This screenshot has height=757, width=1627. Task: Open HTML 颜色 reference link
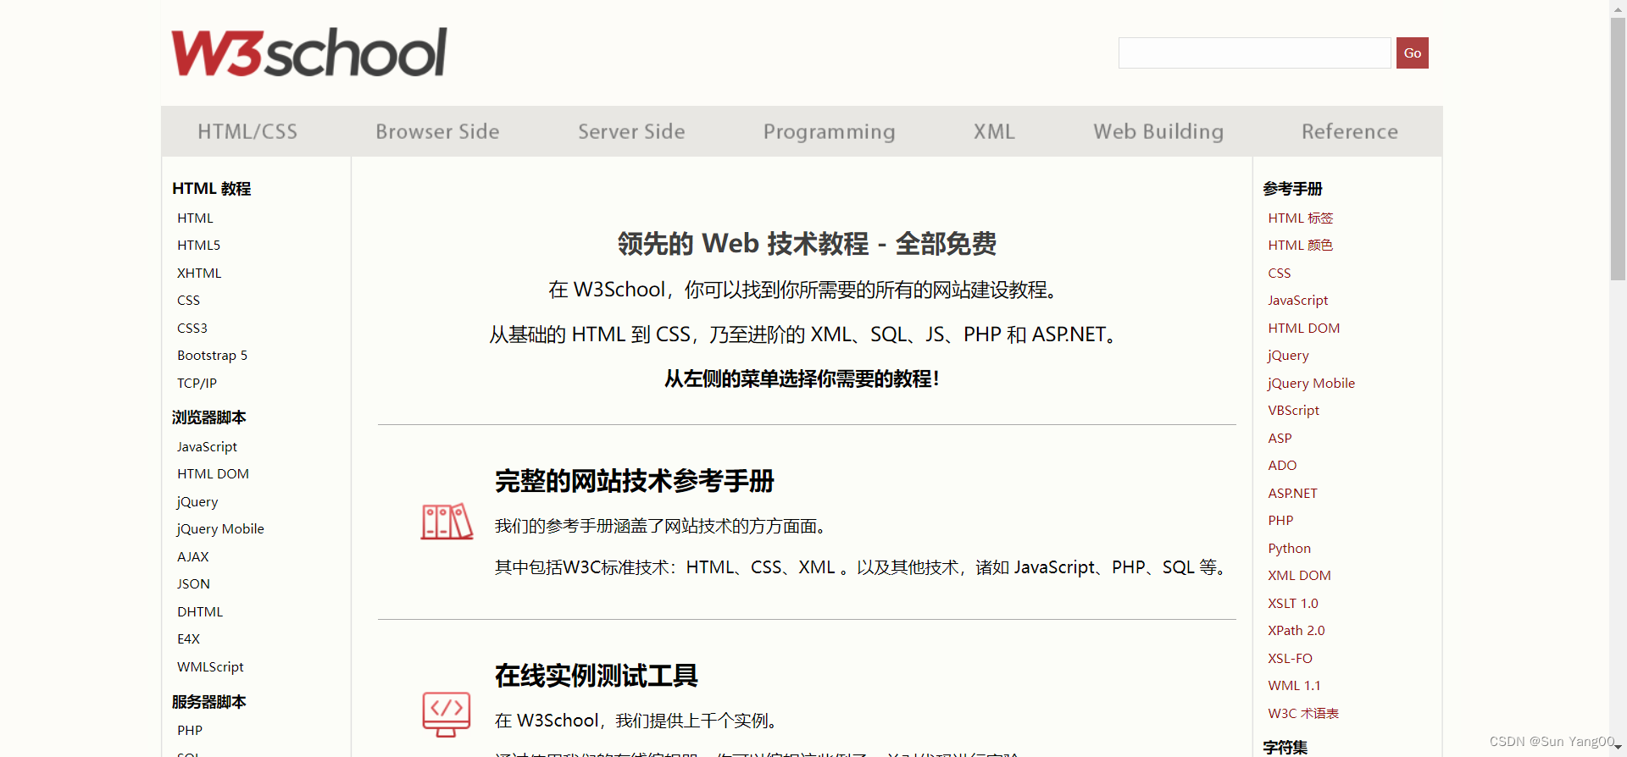coord(1301,246)
